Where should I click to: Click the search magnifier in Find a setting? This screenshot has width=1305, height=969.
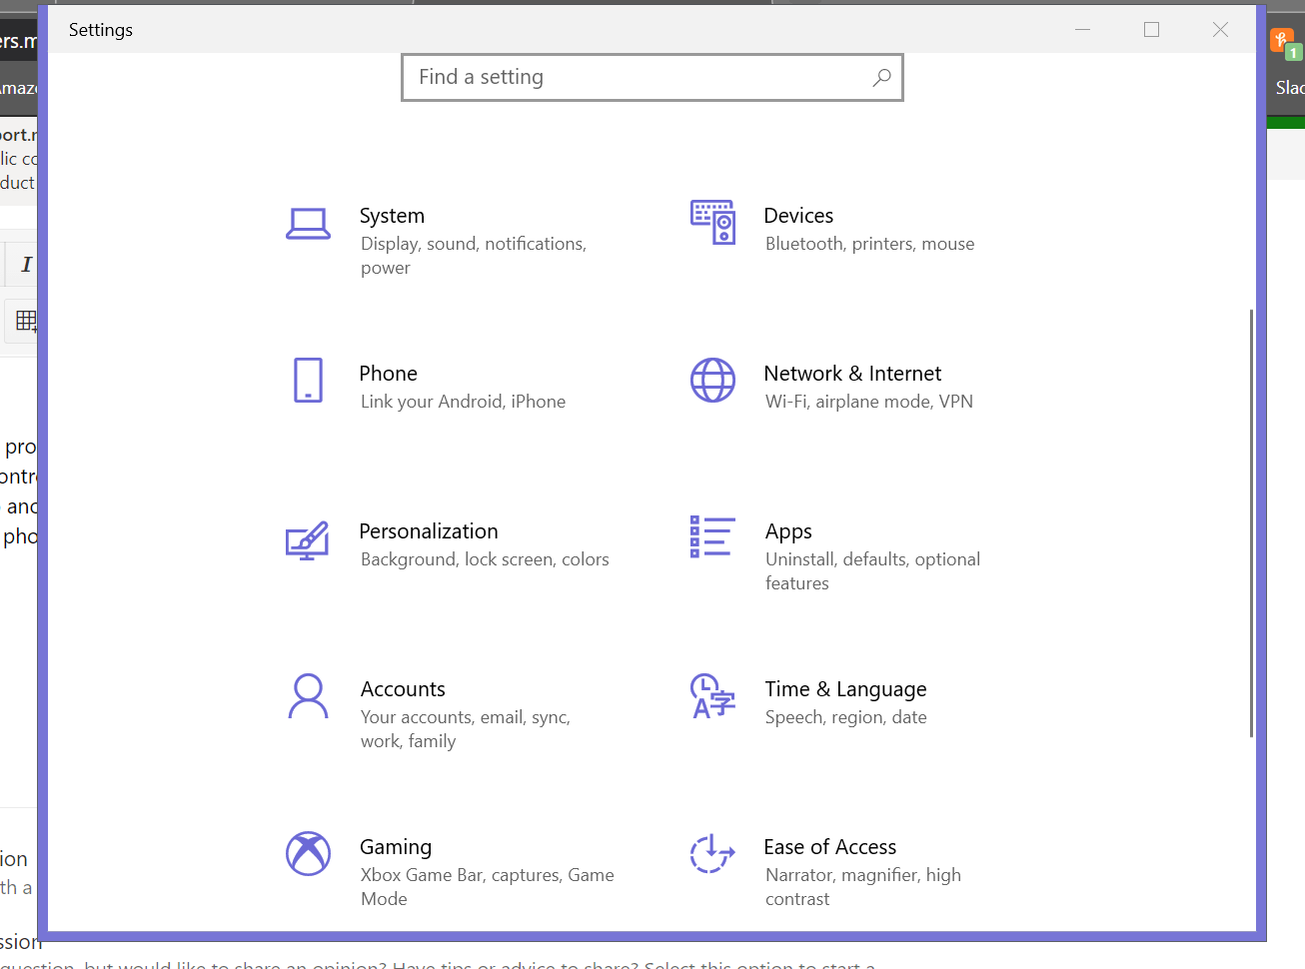pos(881,77)
